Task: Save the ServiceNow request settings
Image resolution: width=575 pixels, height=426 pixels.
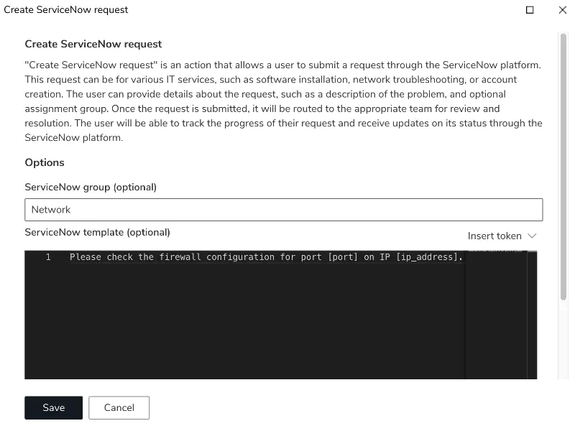Action: pyautogui.click(x=53, y=407)
